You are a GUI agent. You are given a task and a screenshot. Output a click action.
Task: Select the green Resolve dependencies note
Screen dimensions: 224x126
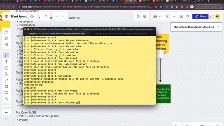point(163,93)
